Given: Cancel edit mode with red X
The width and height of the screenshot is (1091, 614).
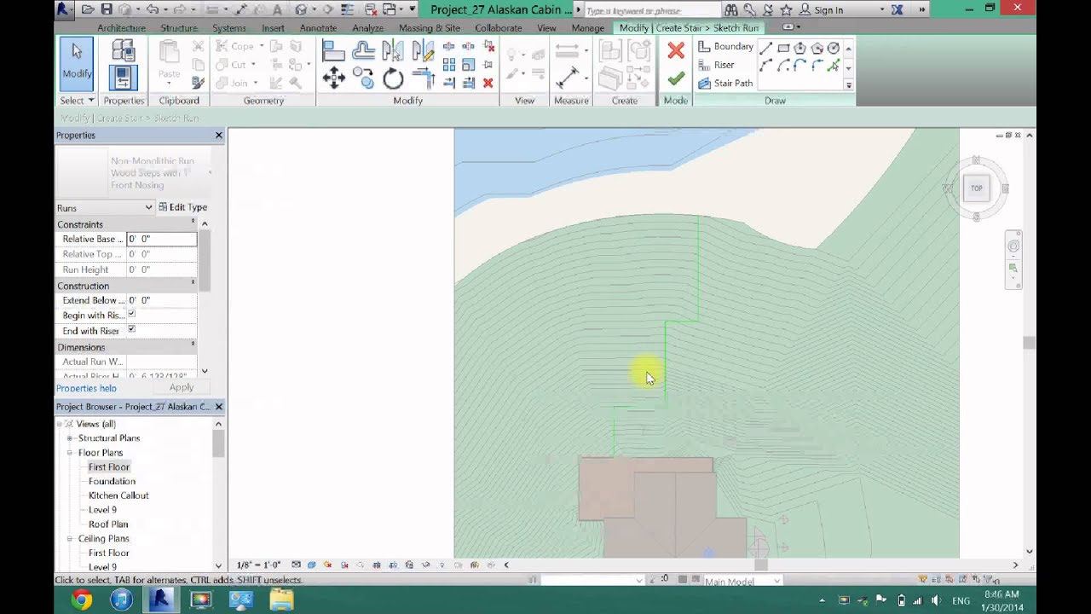Looking at the screenshot, I should click(x=676, y=51).
